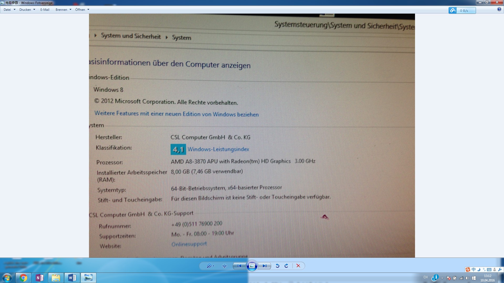The height and width of the screenshot is (283, 504).
Task: Fit the photo to actual size
Action: (224, 266)
